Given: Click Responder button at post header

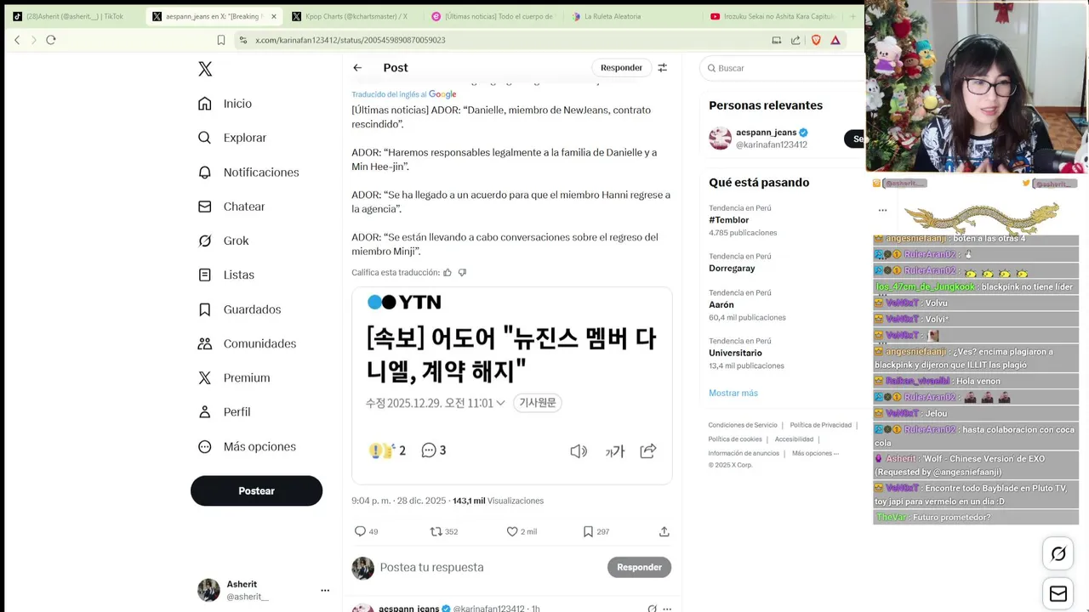Looking at the screenshot, I should 621,68.
